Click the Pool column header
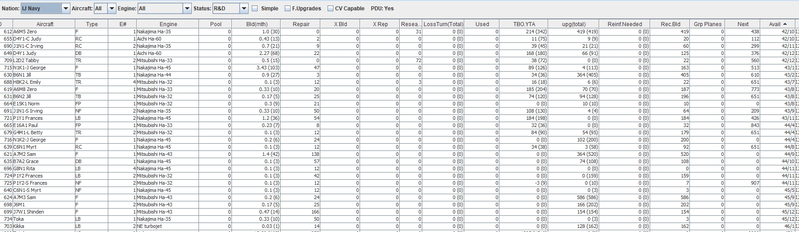 pos(216,24)
